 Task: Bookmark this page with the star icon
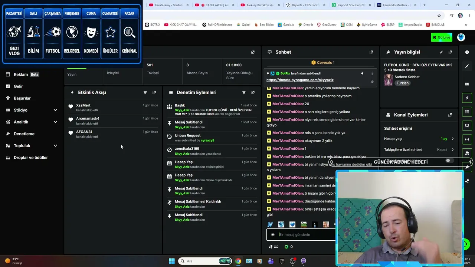click(439, 16)
